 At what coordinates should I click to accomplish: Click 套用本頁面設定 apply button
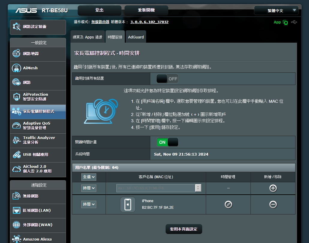[184, 229]
